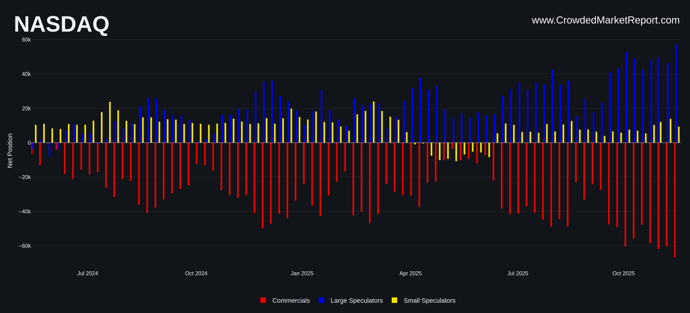Click the last, tallest blue Large Speculators bar
This screenshot has width=690, height=313.
[676, 93]
